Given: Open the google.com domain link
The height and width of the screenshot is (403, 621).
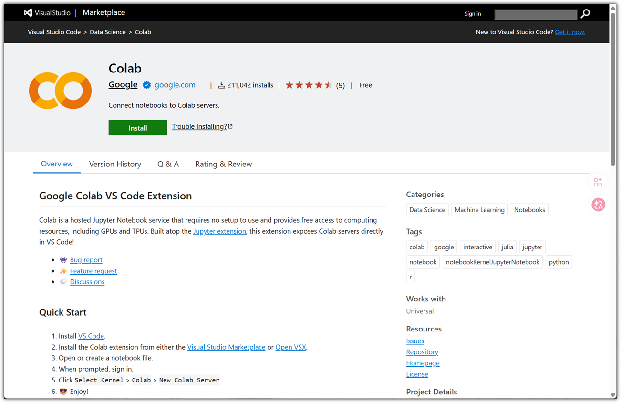Looking at the screenshot, I should tap(175, 85).
